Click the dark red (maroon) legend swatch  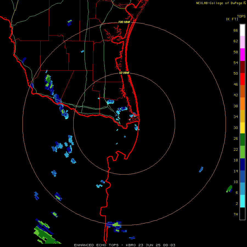[242, 67]
